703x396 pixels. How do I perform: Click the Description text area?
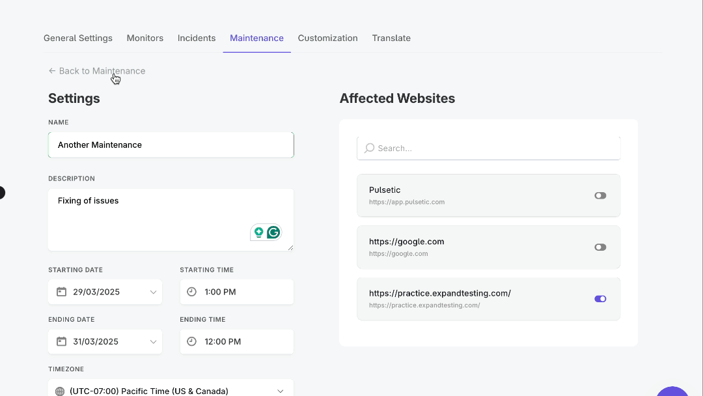(171, 219)
